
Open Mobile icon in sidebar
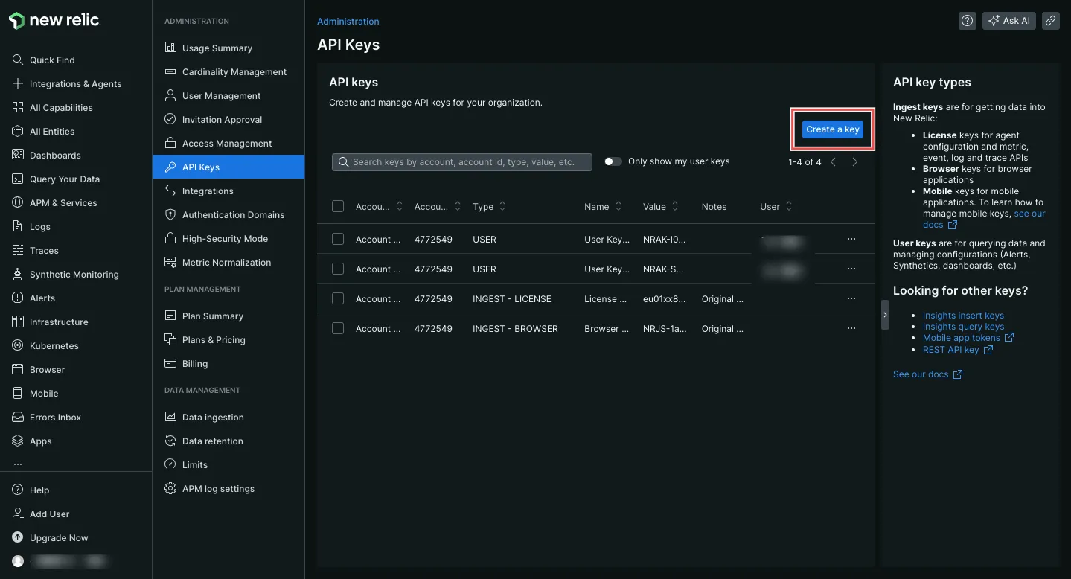[x=18, y=394]
